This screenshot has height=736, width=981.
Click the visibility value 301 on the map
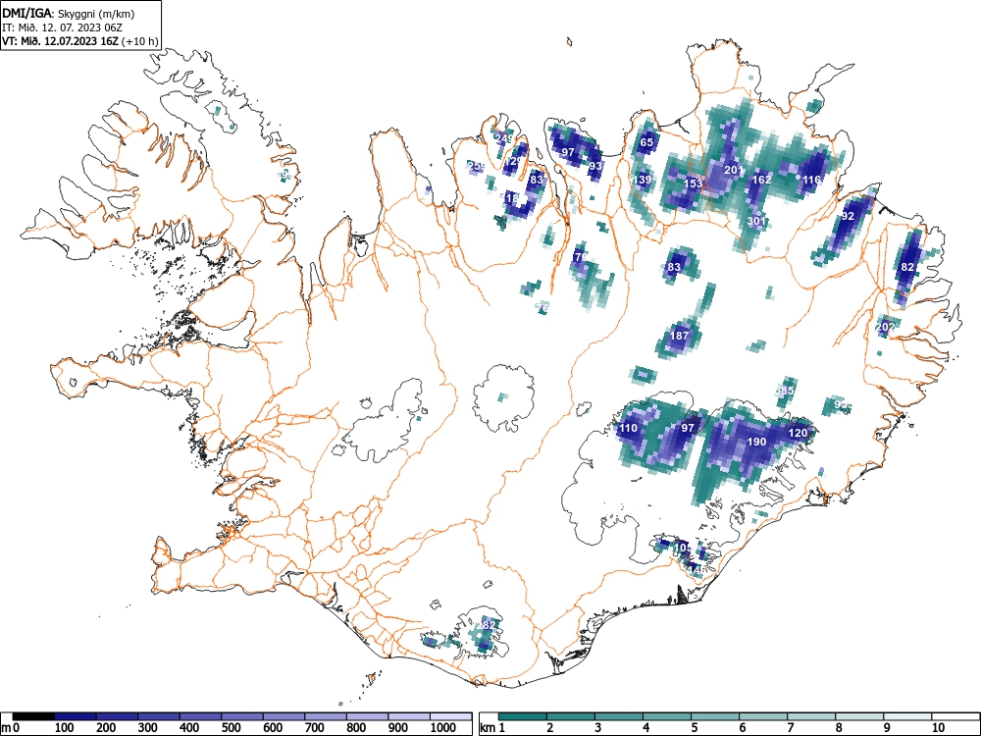pos(757,221)
